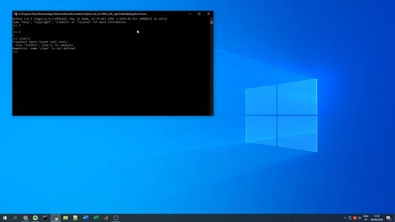This screenshot has width=395, height=222.
Task: Click the python.exe path in title bar
Action: click(82, 14)
